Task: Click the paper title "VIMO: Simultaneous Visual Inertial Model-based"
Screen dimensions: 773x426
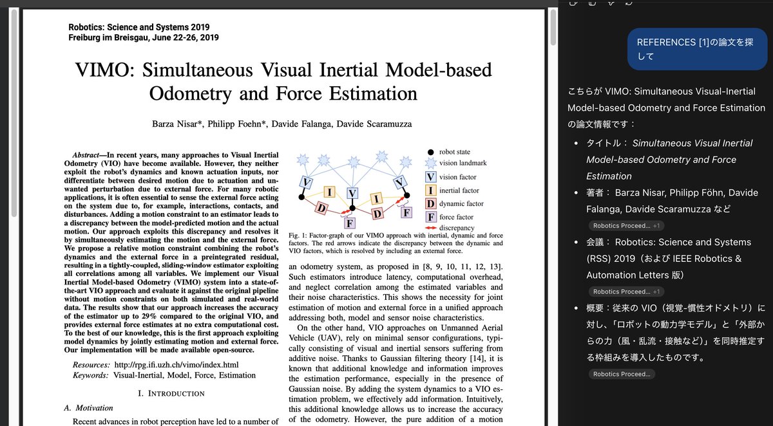Action: click(283, 69)
